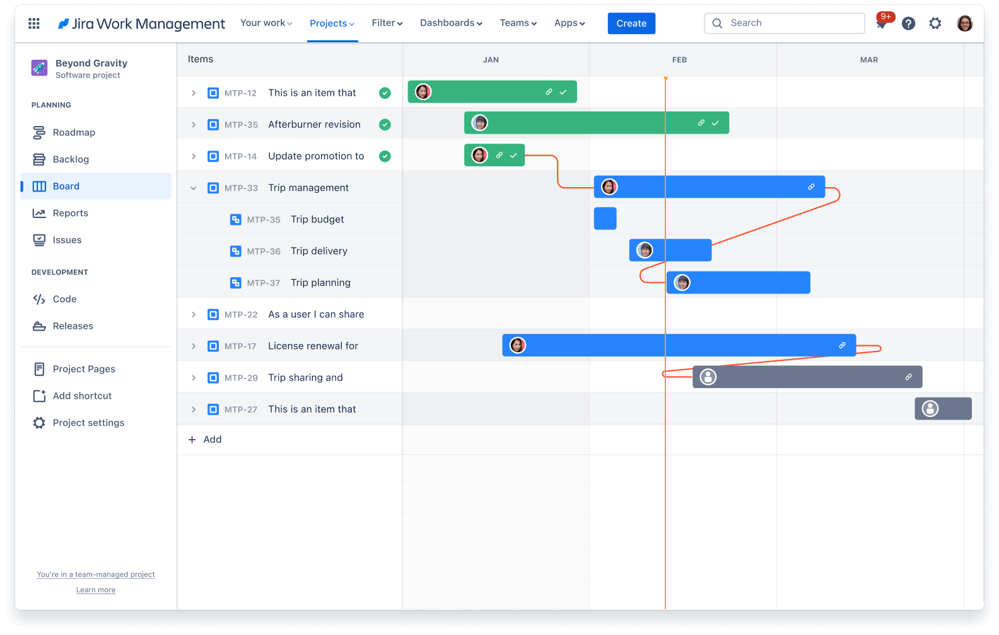Viewport: 999px width, 635px height.
Task: Click the help question mark icon
Action: (x=908, y=23)
